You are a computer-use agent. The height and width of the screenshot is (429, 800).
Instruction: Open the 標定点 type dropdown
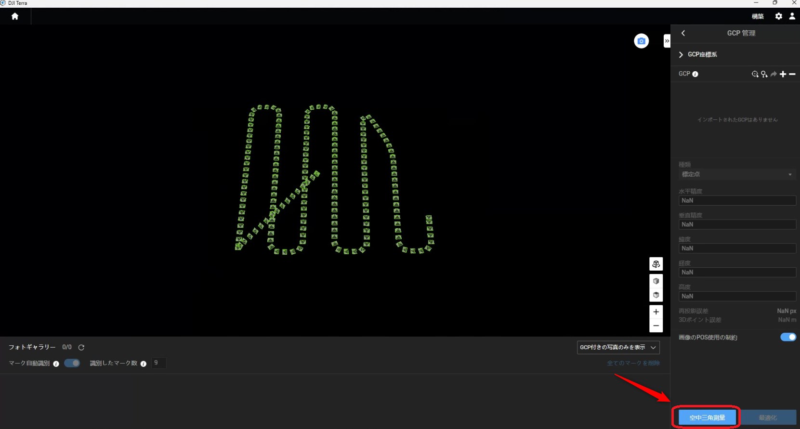pos(736,174)
